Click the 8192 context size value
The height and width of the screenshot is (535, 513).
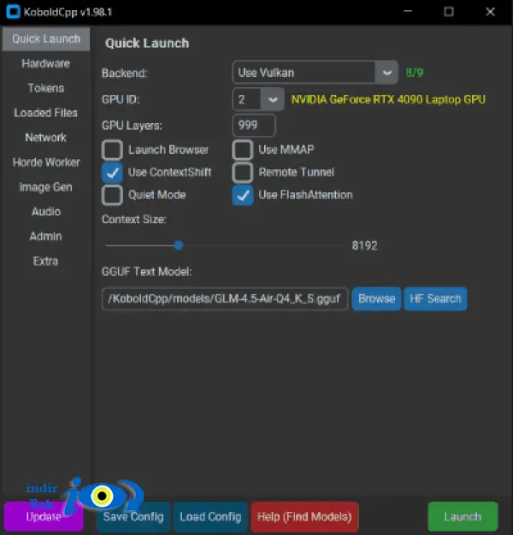tap(364, 245)
